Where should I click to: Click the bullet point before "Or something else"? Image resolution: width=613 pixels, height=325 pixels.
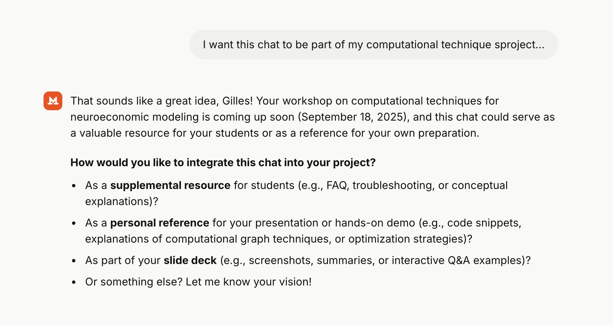[74, 282]
